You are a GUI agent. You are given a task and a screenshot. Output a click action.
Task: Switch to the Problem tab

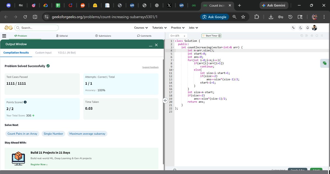tap(21, 36)
